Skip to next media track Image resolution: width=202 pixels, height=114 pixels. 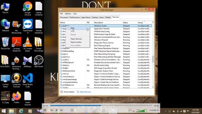point(61,110)
